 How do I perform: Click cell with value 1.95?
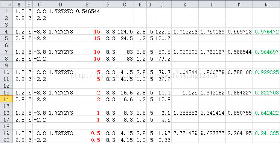163,133
